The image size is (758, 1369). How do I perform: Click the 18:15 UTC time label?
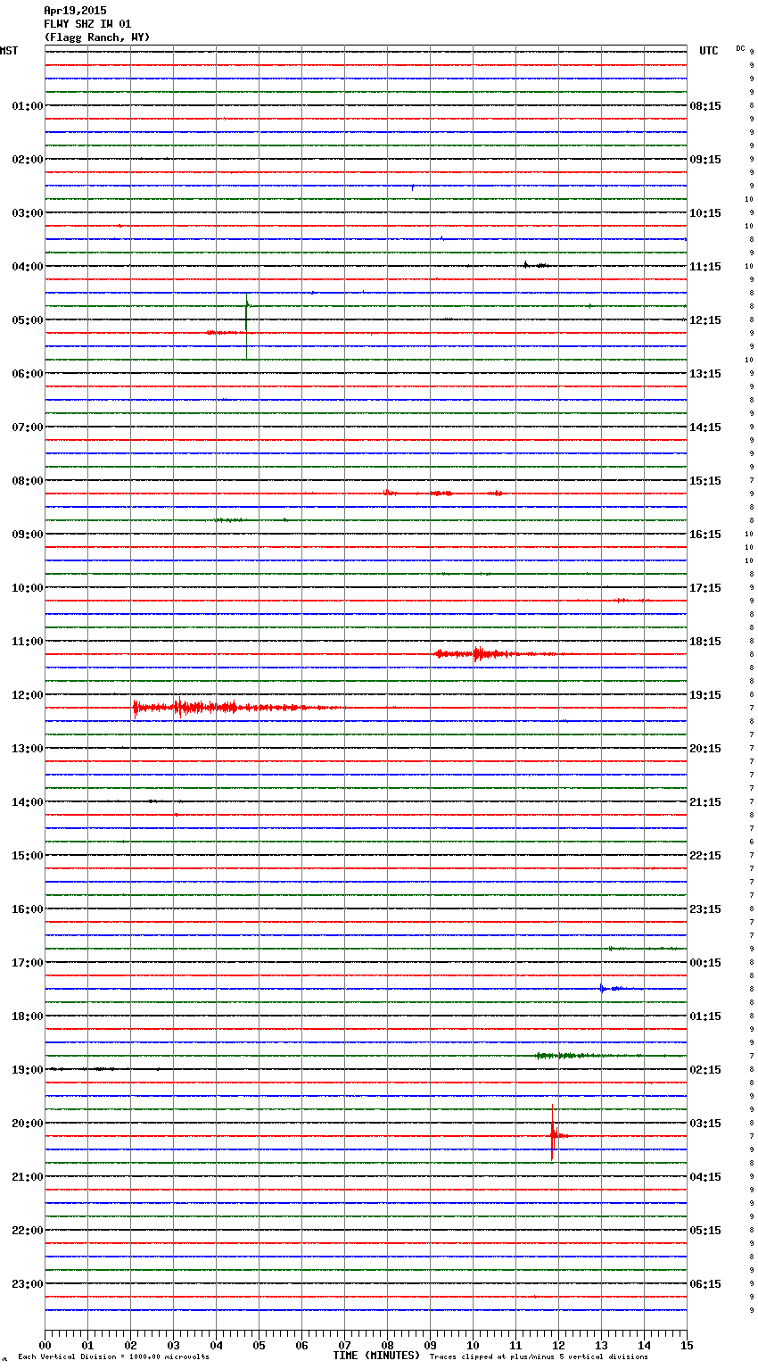coord(705,642)
